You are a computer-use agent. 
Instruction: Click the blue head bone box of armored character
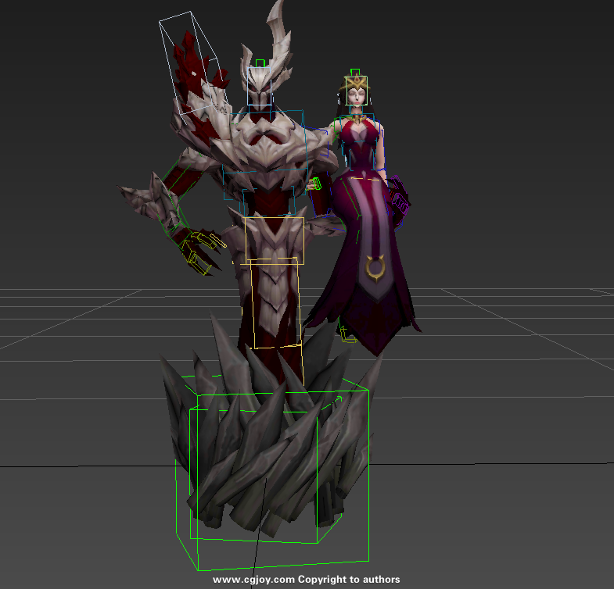coord(260,87)
